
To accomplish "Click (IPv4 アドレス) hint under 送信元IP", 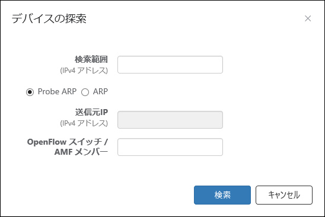I will point(84,123).
